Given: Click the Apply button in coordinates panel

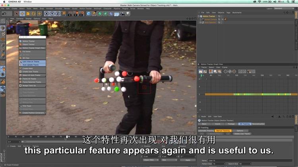Looking at the screenshot, I should point(188,160).
